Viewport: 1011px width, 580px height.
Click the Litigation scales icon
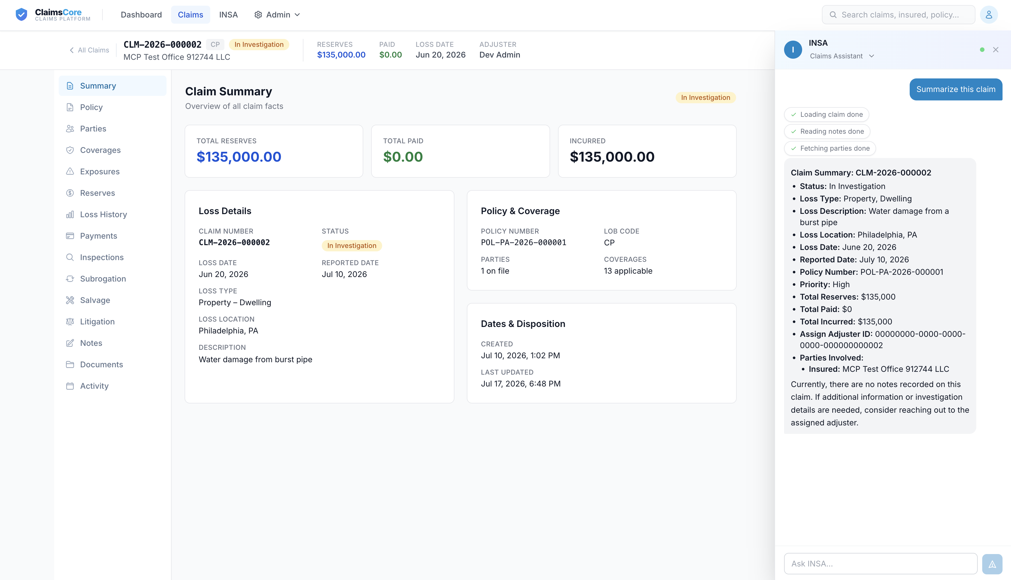click(70, 322)
